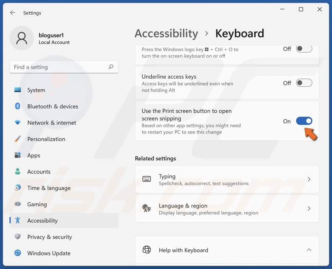Click the Privacy & security shield icon
Viewport: 332px width, 269px height.
18,236
